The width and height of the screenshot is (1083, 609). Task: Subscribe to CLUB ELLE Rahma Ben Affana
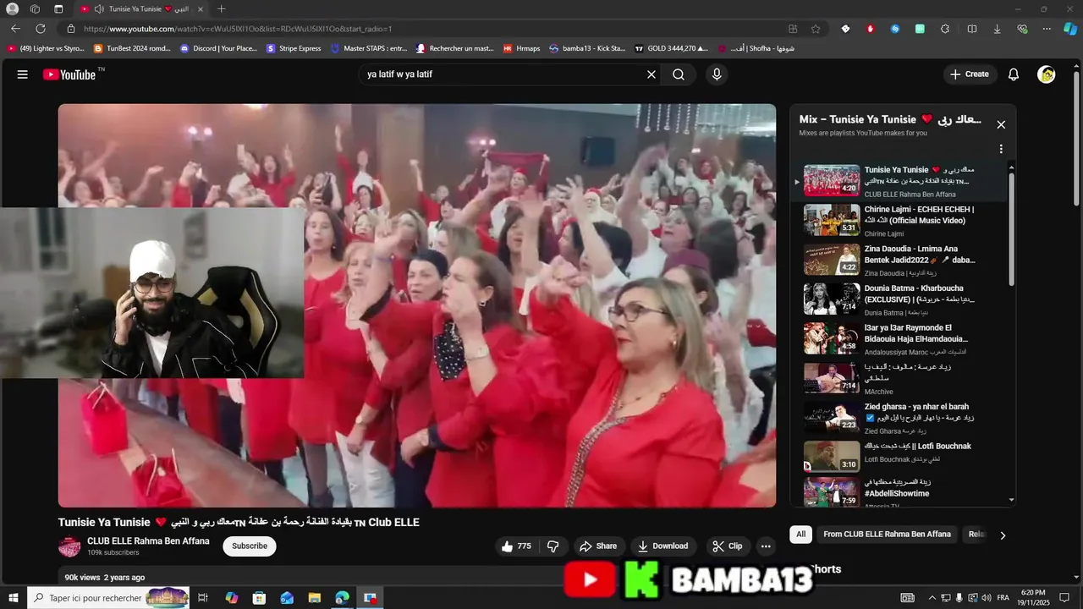pyautogui.click(x=250, y=546)
